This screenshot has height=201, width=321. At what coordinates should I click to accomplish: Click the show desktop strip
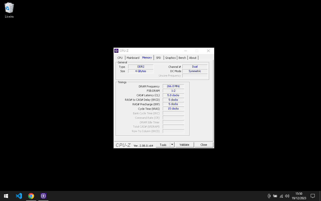(x=320, y=196)
